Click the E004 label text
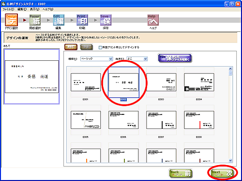The width and height of the screenshot is (242, 181). click(199, 99)
